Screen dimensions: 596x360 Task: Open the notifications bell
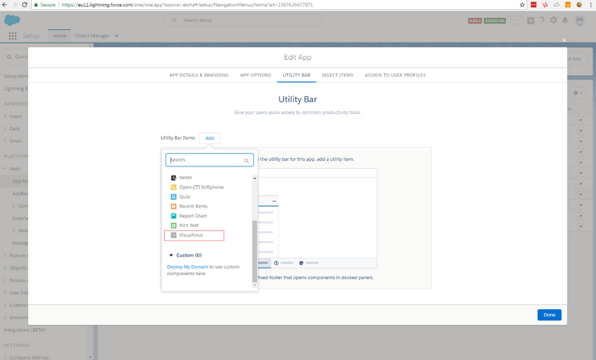pyautogui.click(x=565, y=20)
